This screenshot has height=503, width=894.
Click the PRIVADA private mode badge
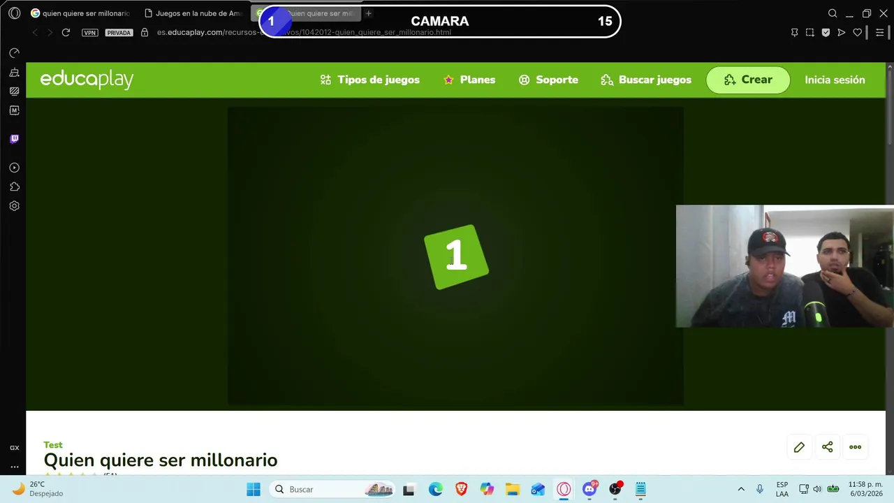(x=119, y=33)
